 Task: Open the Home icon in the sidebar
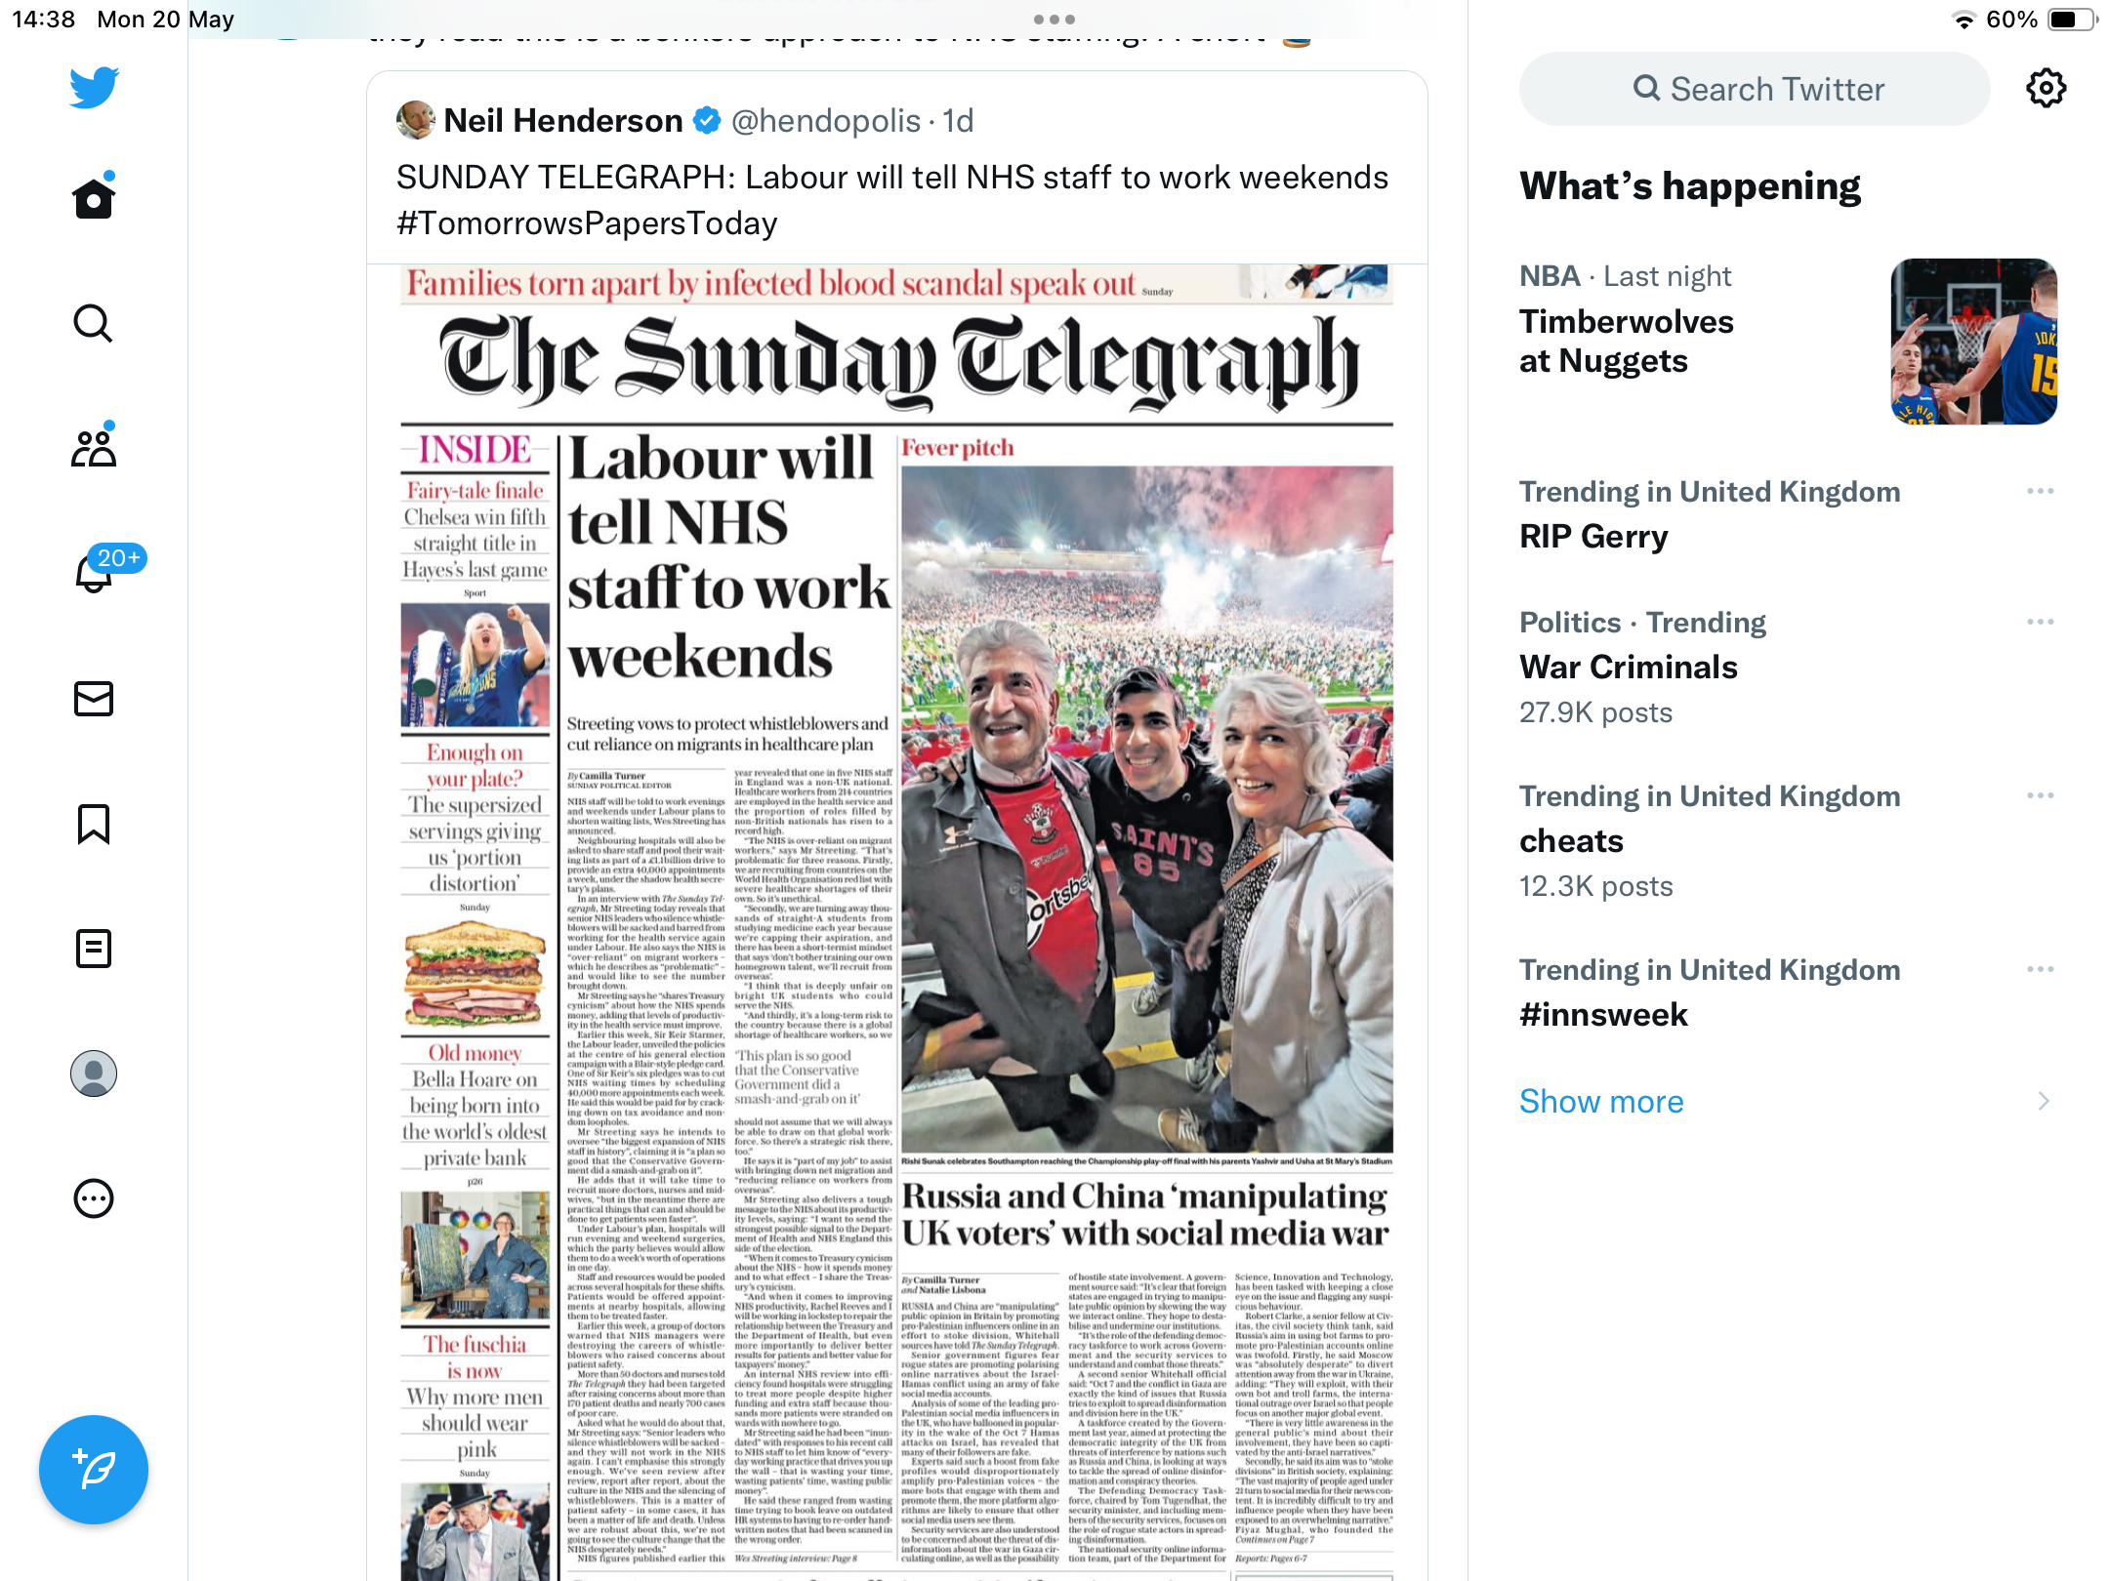[x=94, y=199]
